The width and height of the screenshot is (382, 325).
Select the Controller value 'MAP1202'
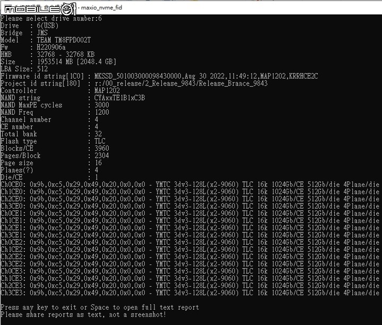(107, 91)
